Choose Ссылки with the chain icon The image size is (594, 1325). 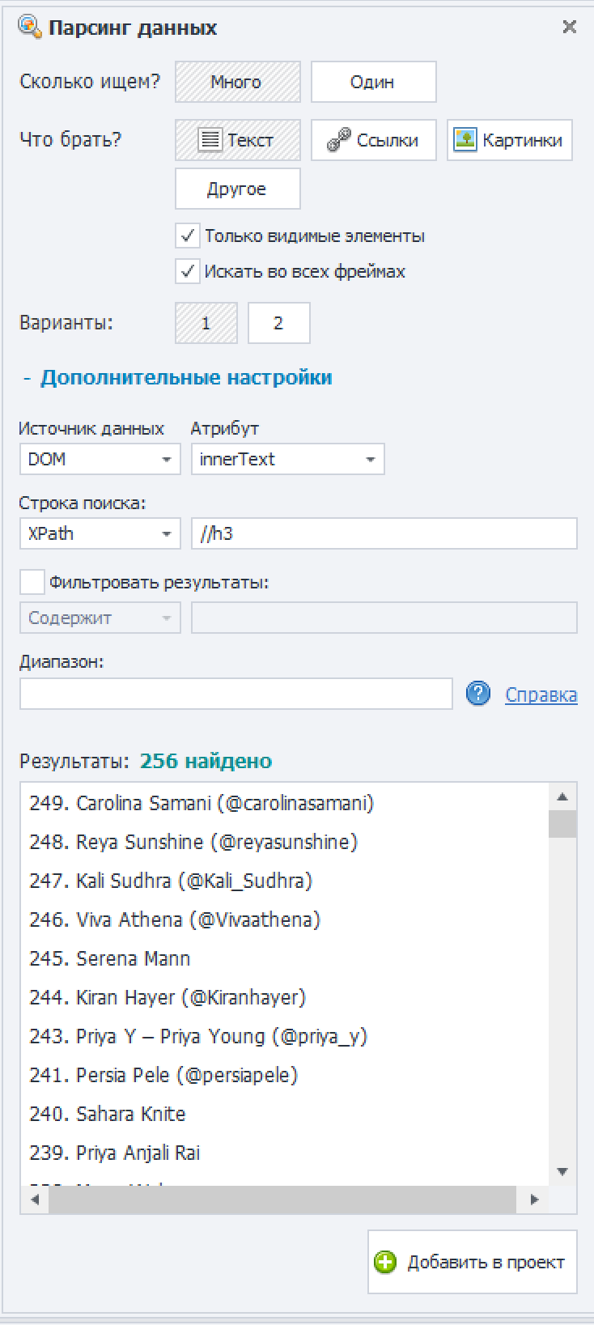(373, 140)
